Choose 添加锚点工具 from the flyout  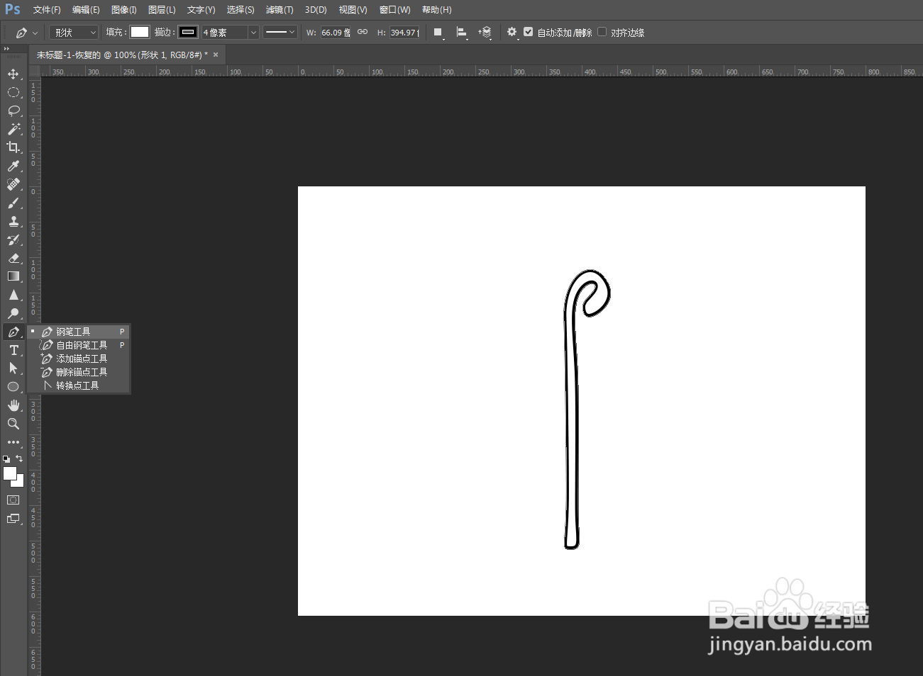click(x=79, y=359)
